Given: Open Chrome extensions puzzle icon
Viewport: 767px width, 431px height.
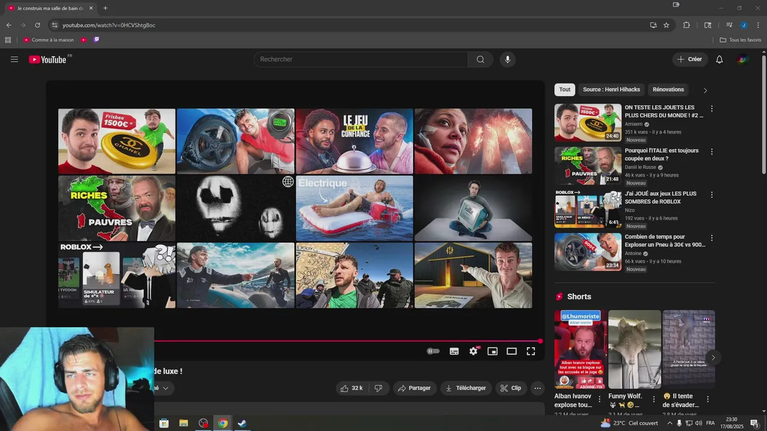Looking at the screenshot, I should click(x=687, y=25).
